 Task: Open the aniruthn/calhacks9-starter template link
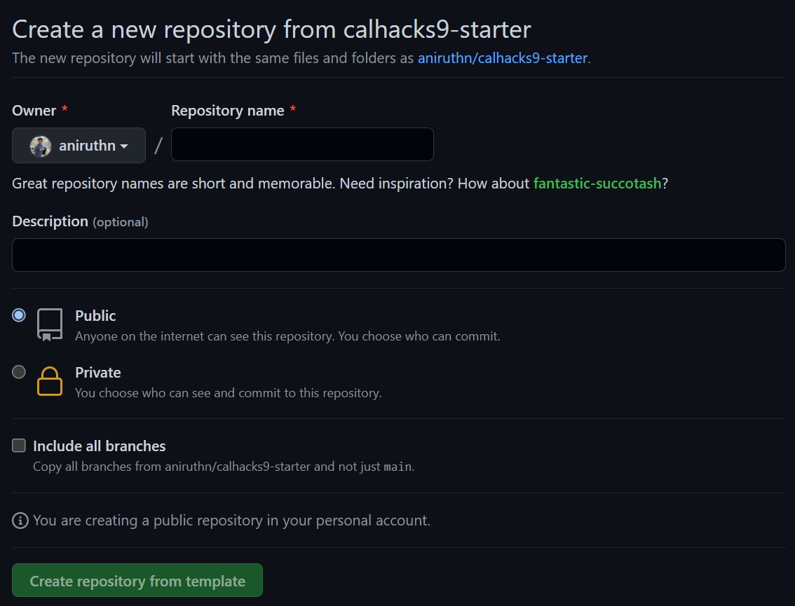pyautogui.click(x=502, y=58)
